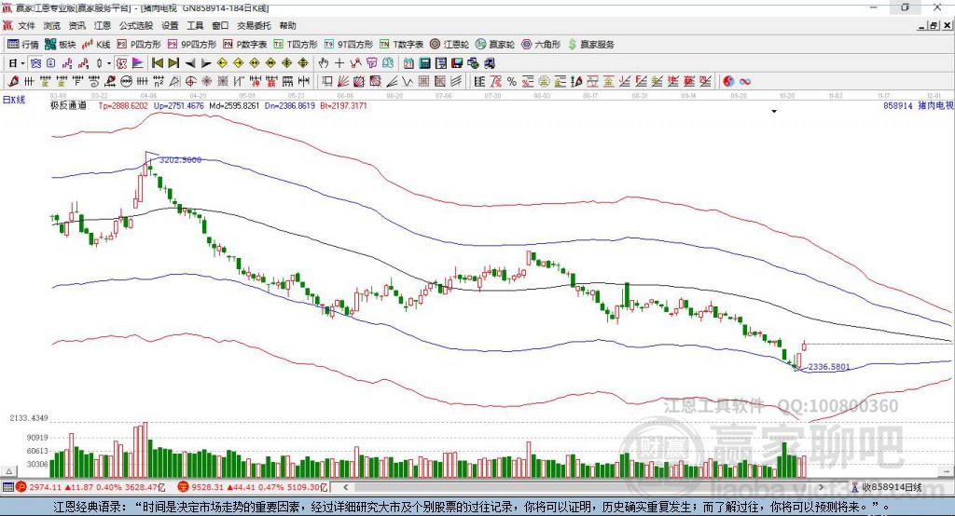Open the 板块 sector view
Screen dimensions: 955x516
click(x=61, y=45)
